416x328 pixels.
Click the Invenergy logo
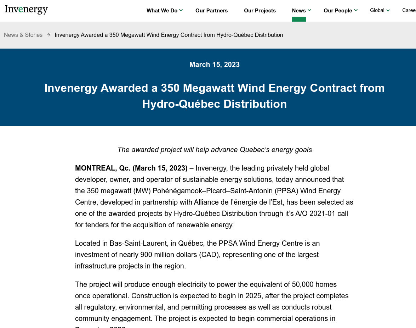[26, 10]
